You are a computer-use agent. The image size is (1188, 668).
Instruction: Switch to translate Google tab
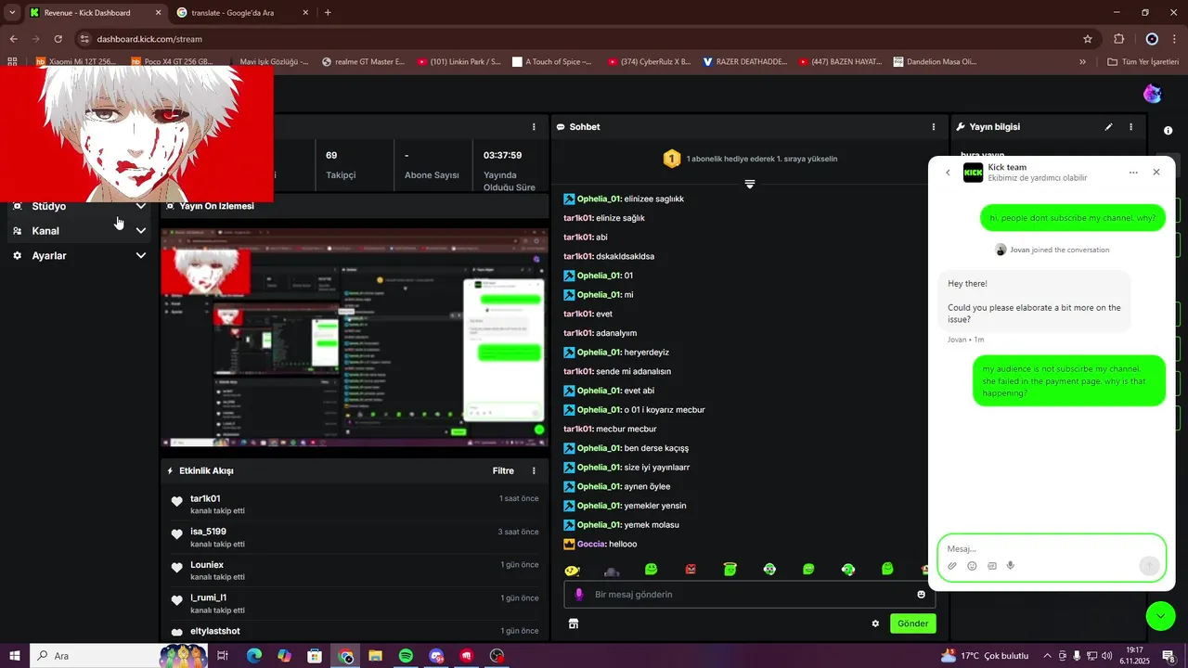point(243,13)
